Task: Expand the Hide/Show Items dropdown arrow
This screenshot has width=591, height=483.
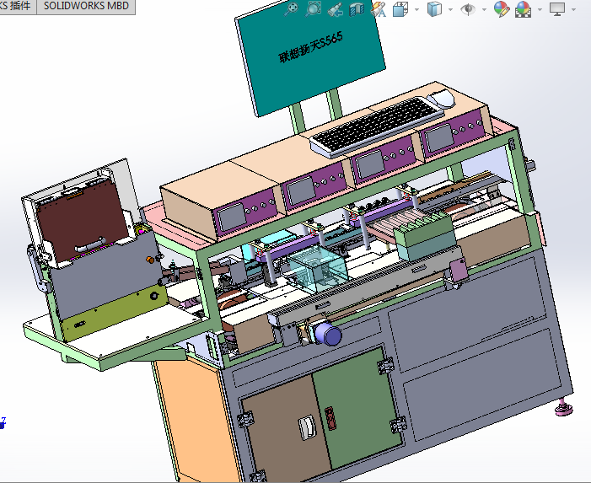Action: 484,9
